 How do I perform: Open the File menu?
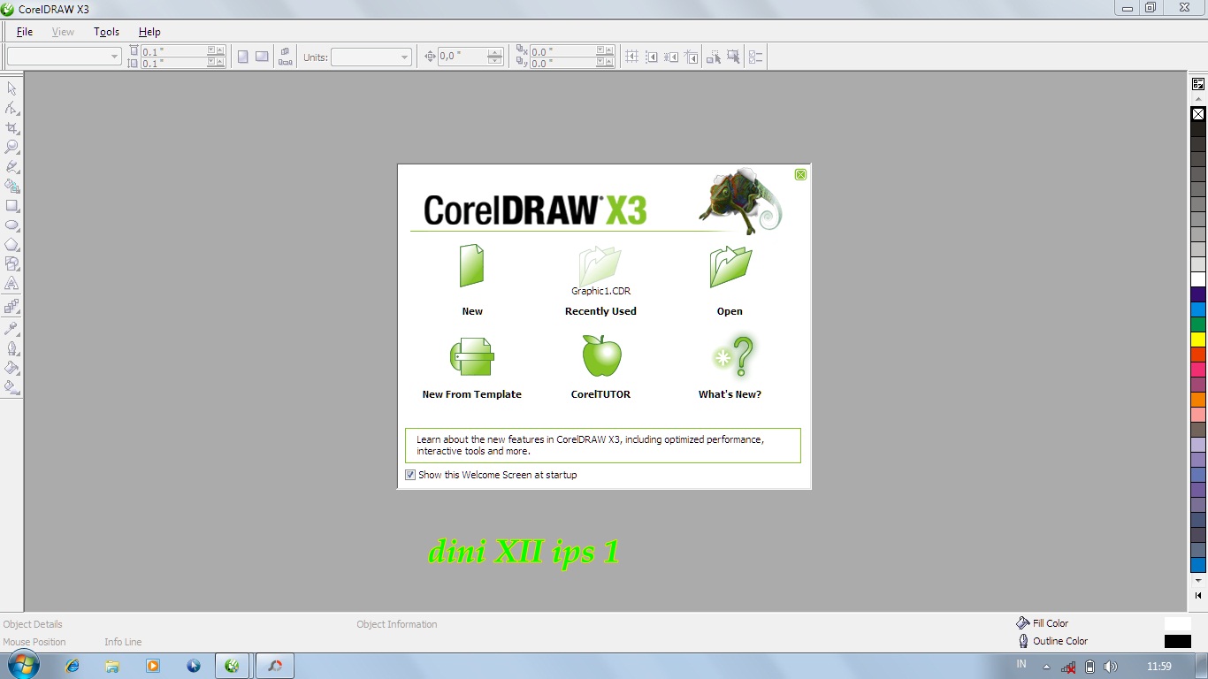pos(25,32)
